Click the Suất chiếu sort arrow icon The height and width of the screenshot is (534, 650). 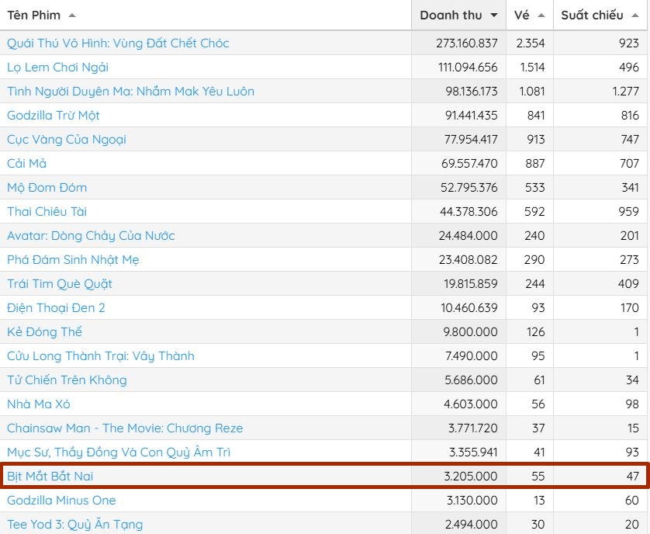point(635,16)
